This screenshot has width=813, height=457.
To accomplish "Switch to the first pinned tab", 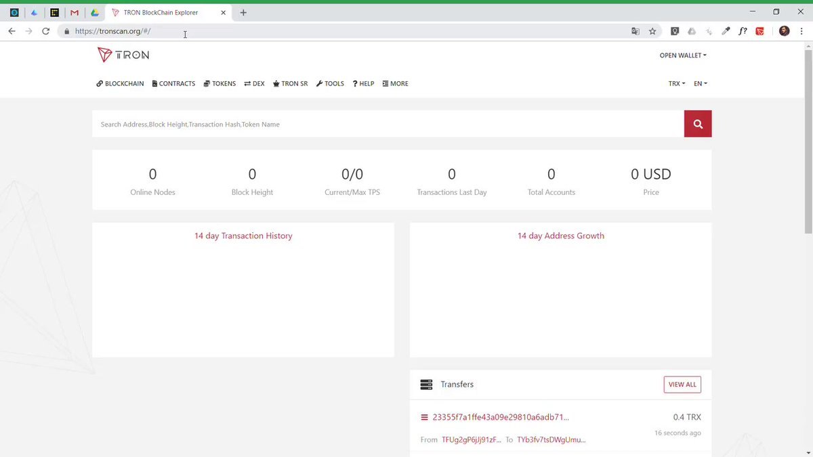I will pyautogui.click(x=14, y=12).
